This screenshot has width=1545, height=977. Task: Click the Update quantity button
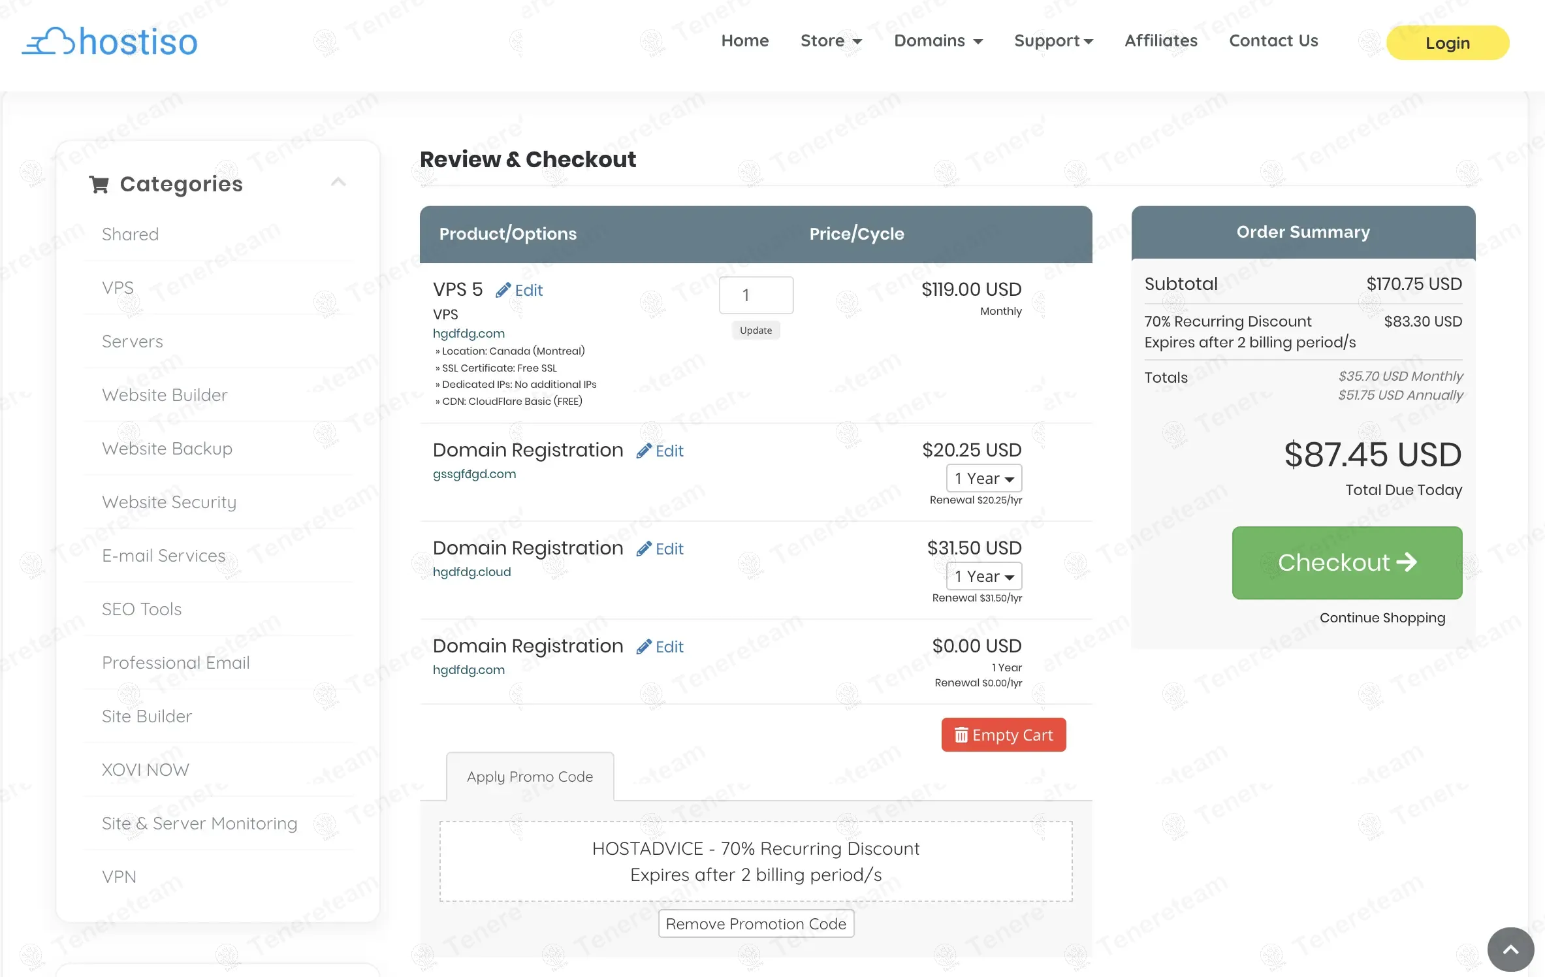(x=756, y=330)
